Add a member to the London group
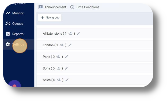167x101 pixels. (x=62, y=45)
